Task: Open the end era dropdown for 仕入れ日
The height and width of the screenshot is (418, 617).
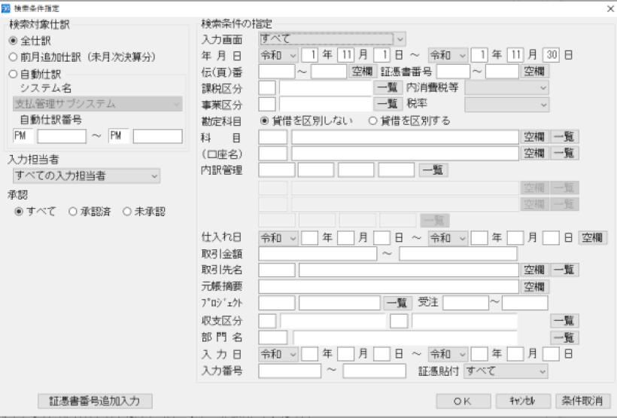Action: (448, 238)
